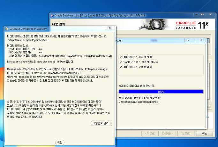Click the Oracle Database 11g logo
Viewport: 218px width, 147px height.
pyautogui.click(x=192, y=25)
